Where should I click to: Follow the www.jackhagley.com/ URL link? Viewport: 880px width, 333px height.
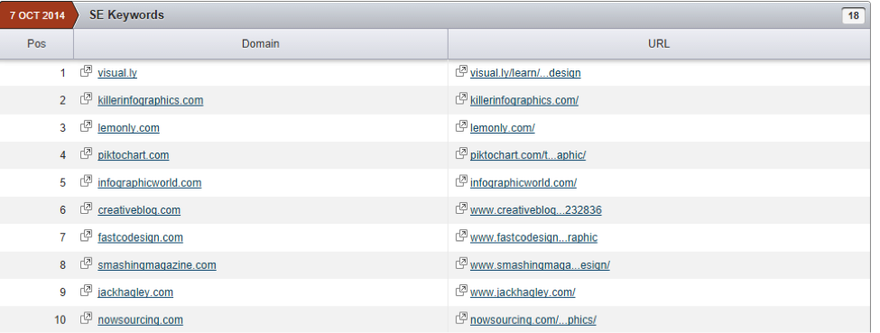click(523, 292)
